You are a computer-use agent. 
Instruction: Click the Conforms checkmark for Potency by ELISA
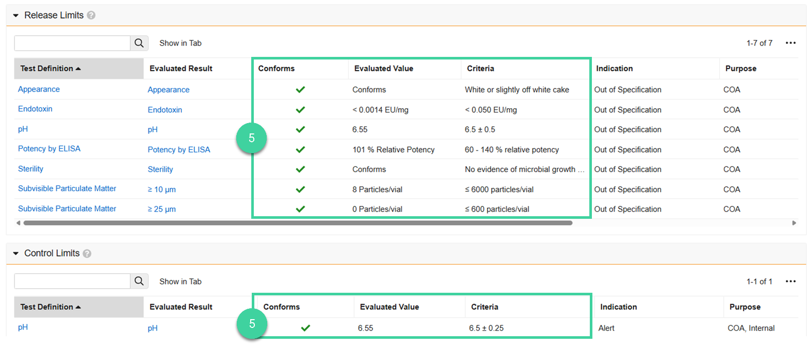pyautogui.click(x=300, y=149)
